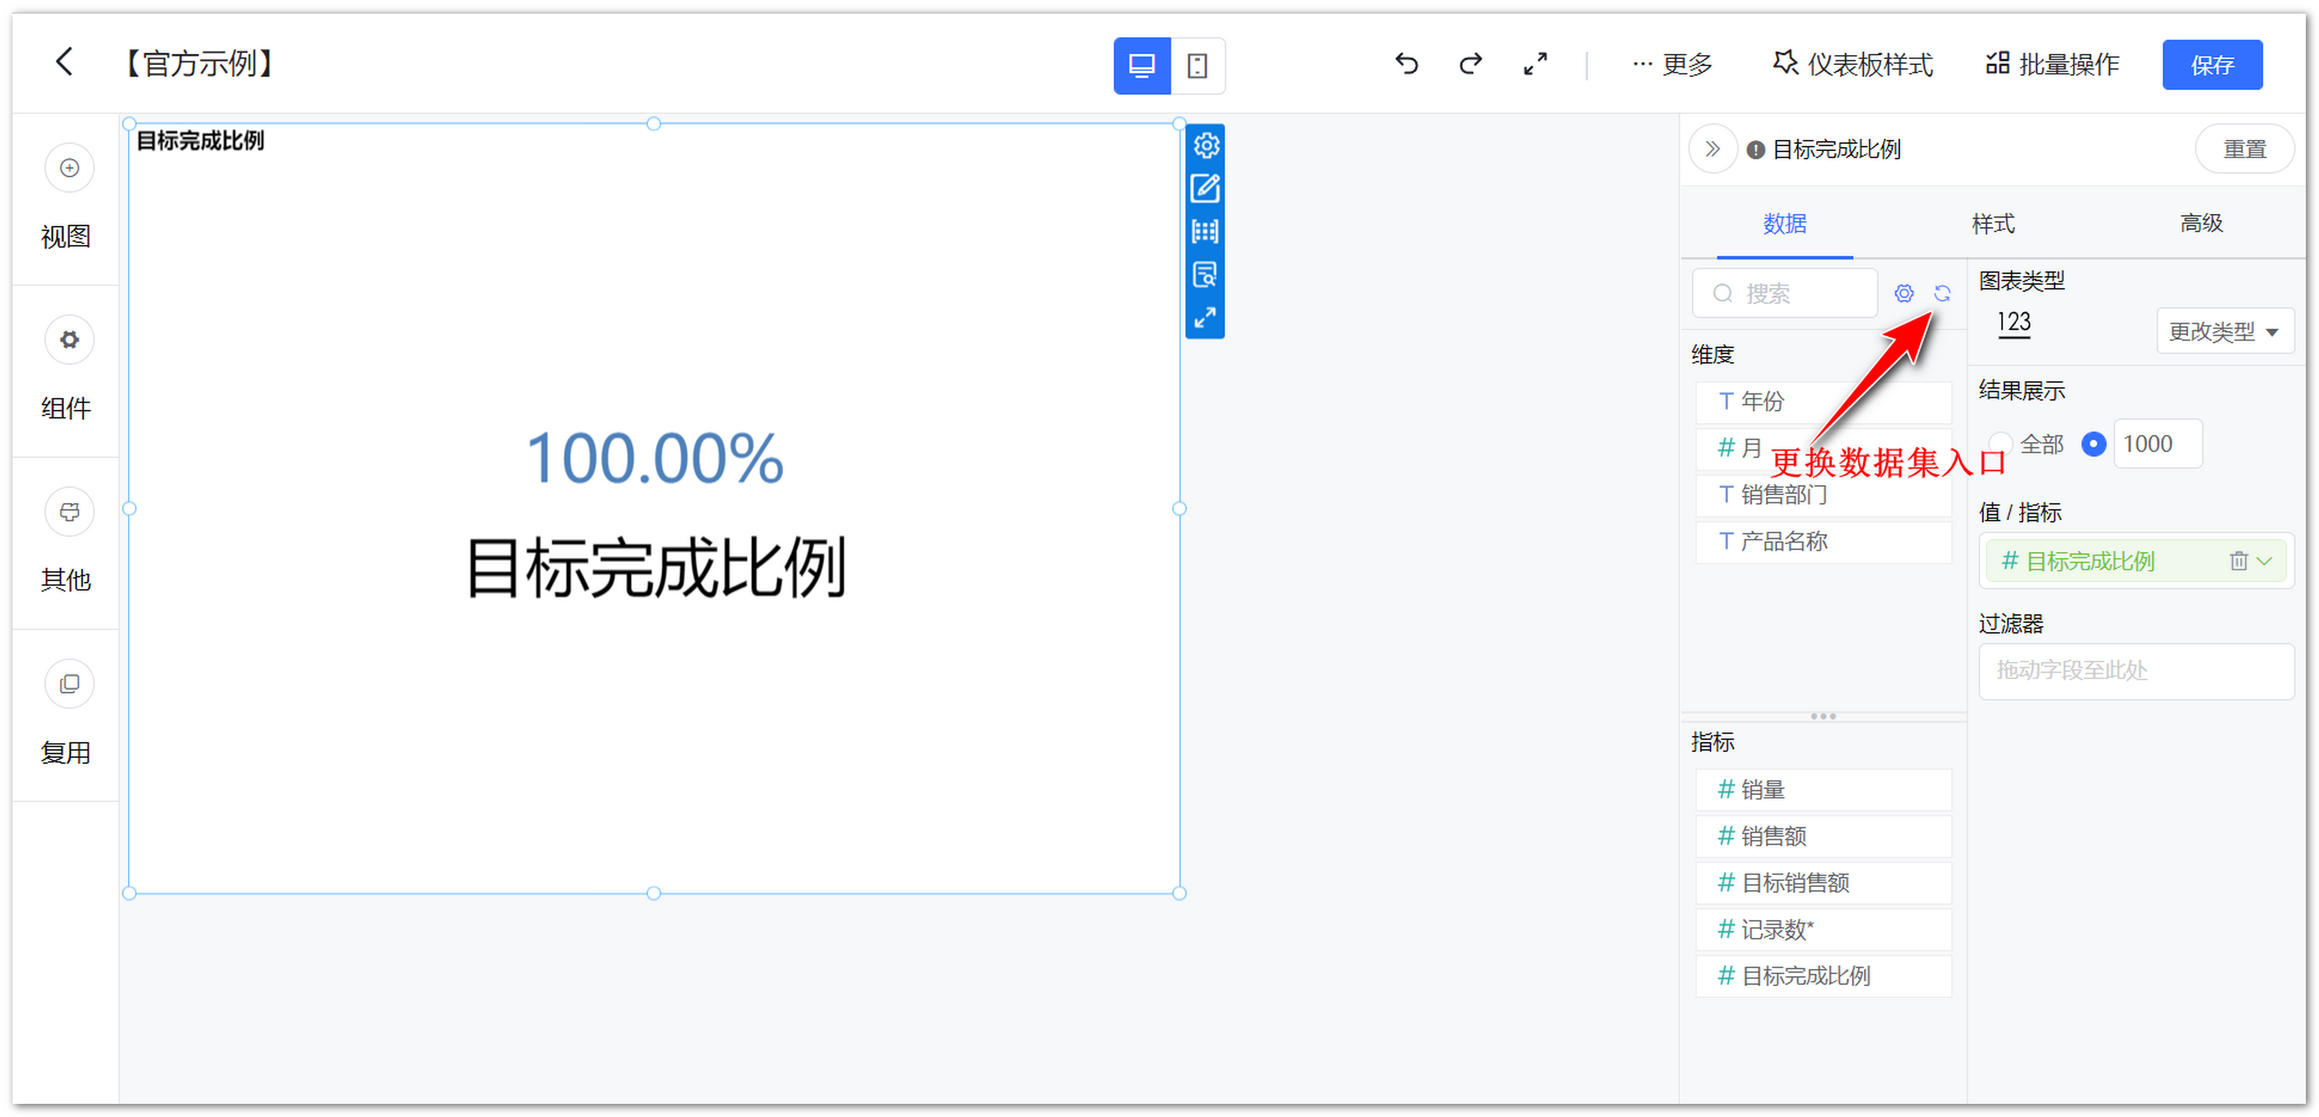Click the edit chart pencil icon

(x=1205, y=188)
